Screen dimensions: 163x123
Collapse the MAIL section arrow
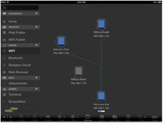coord(36,78)
